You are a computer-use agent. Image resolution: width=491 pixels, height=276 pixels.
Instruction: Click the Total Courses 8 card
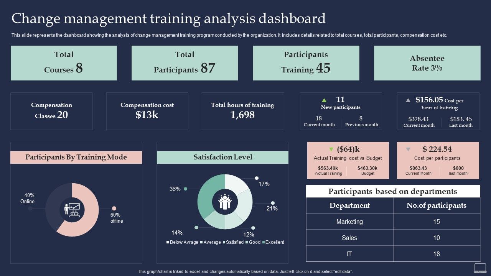click(64, 62)
